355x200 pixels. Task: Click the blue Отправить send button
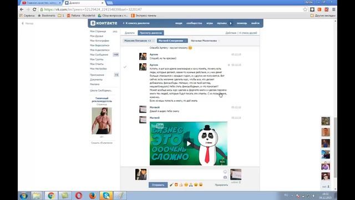[158, 185]
